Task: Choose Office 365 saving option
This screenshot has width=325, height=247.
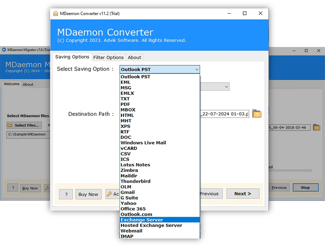Action: [x=159, y=209]
